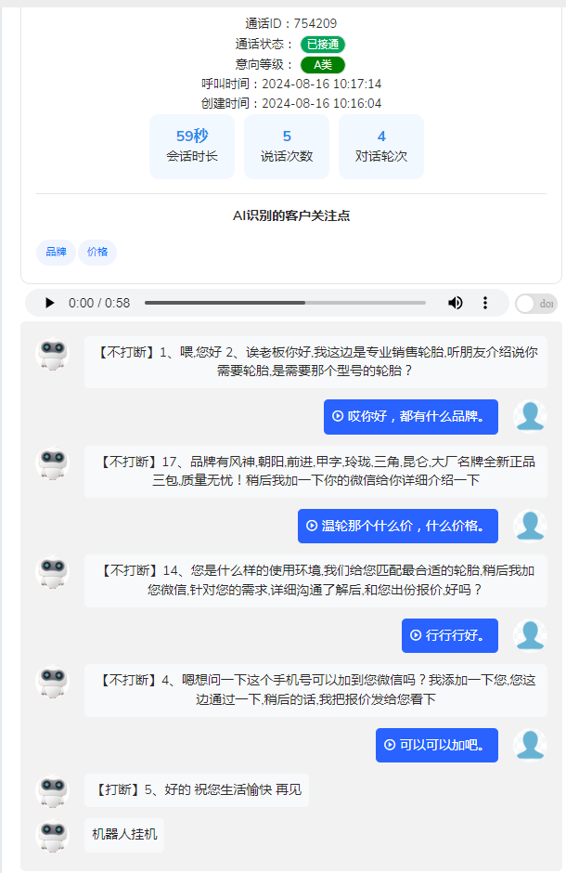Click robot avatar beside '祝您生活愉快 再见' message

click(x=52, y=790)
